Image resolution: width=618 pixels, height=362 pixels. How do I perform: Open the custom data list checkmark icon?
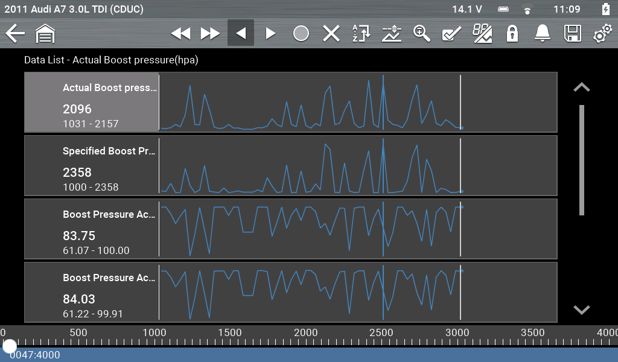[451, 33]
